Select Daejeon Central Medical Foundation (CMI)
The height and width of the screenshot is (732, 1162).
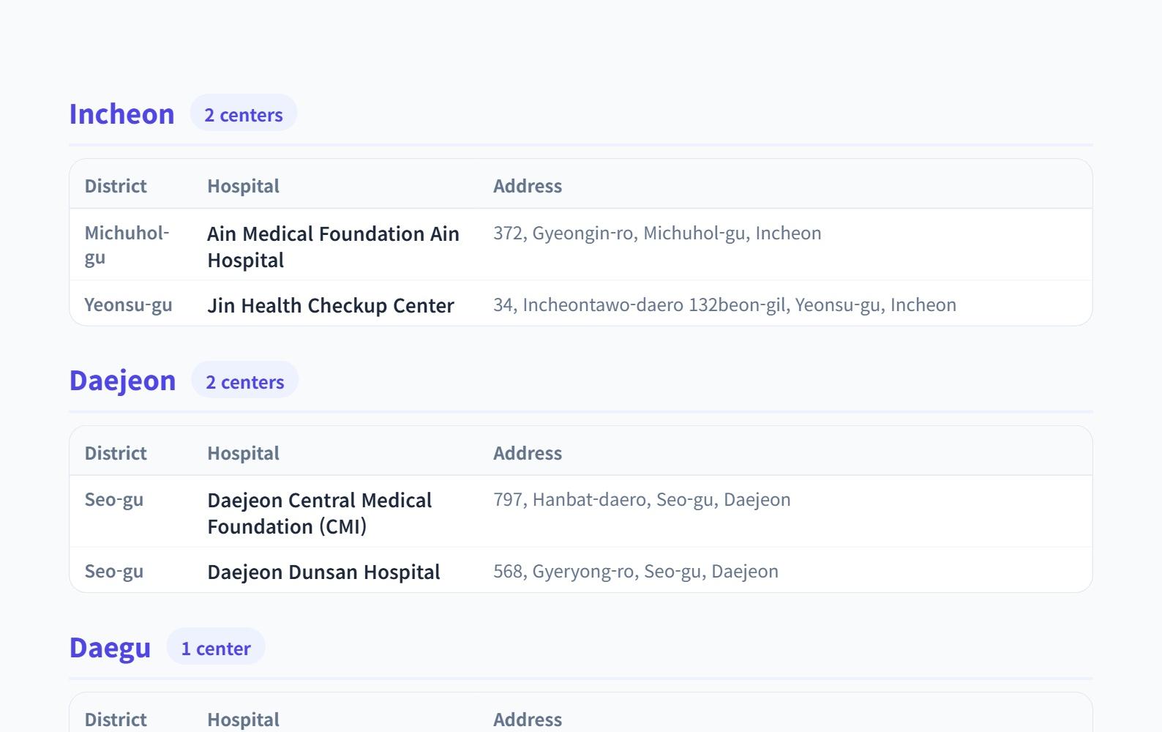(x=319, y=513)
